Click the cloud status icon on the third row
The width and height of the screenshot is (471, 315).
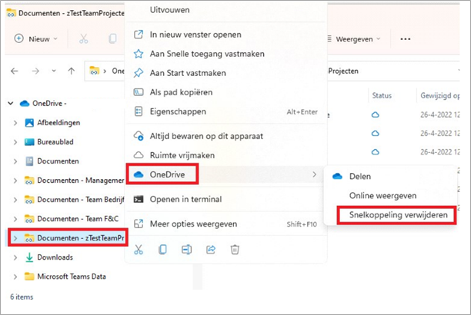375,152
